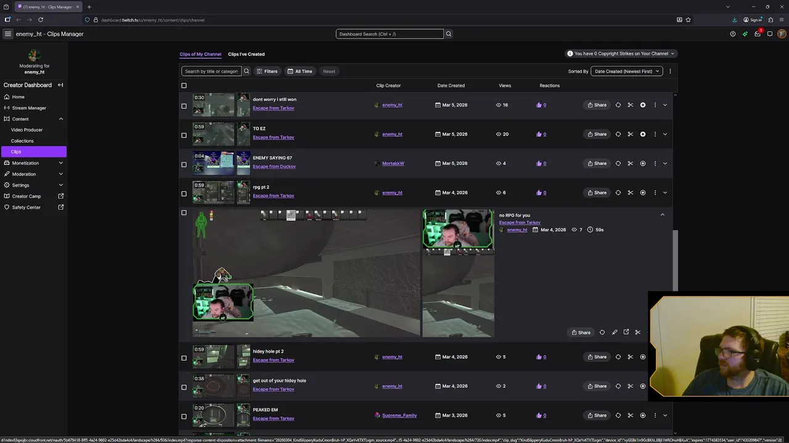
Task: Collapse the expanded 'no RPG for you' clip
Action: coord(663,215)
